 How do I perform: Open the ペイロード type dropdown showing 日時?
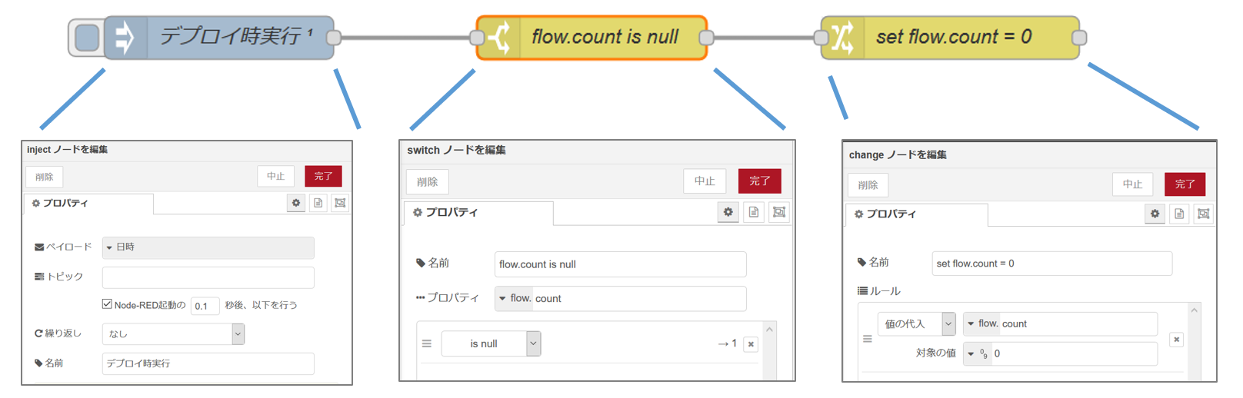point(208,247)
